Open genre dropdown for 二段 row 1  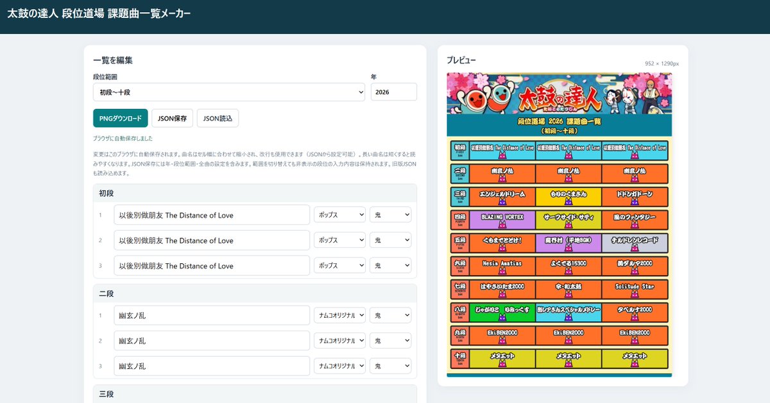click(x=339, y=315)
